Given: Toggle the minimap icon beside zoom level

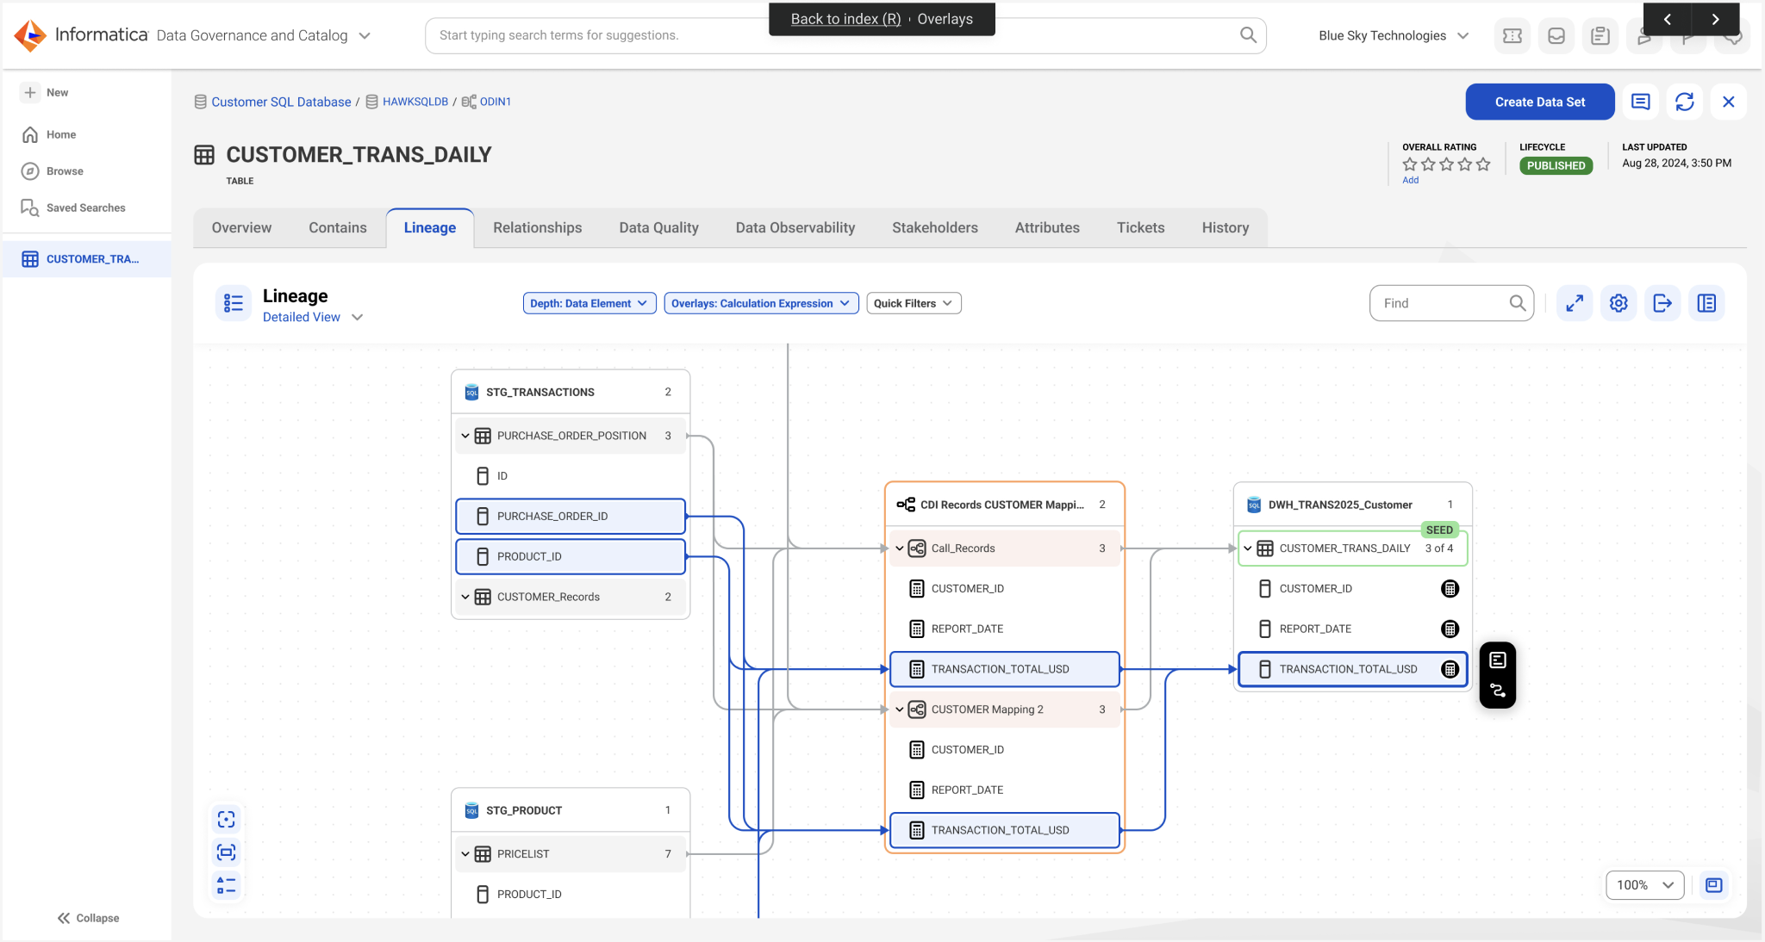Looking at the screenshot, I should click(x=1714, y=885).
